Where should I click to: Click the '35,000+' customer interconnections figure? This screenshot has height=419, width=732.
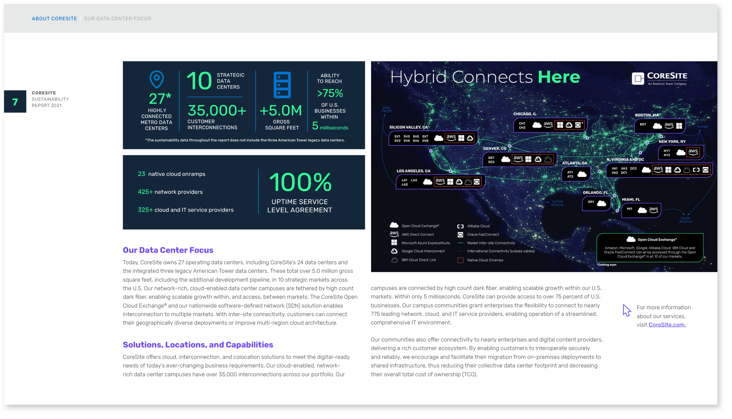tap(217, 111)
